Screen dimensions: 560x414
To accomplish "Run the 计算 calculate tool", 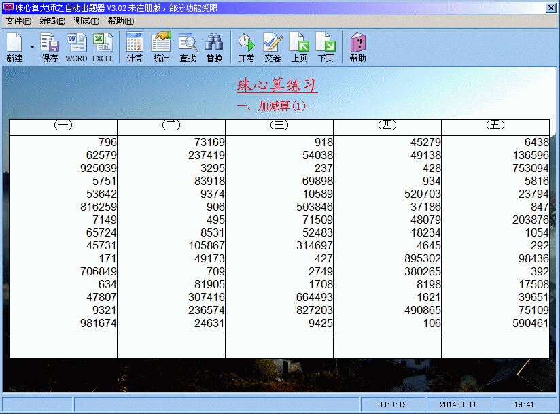I will [x=135, y=47].
